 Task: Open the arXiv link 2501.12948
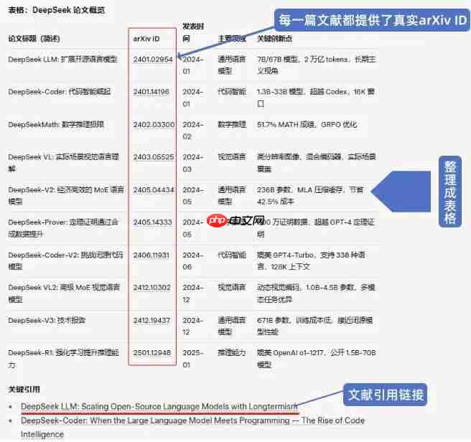coord(152,353)
